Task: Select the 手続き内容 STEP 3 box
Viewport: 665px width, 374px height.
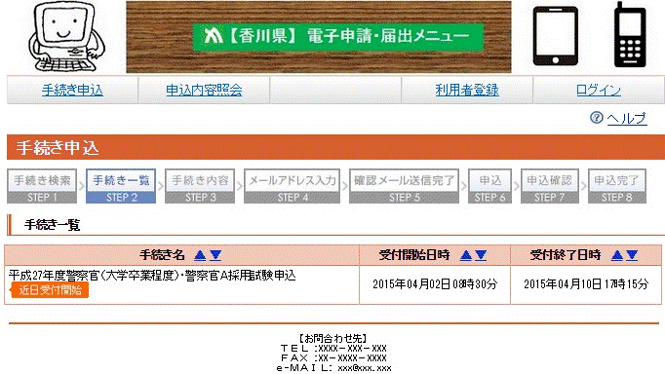Action: click(x=200, y=186)
